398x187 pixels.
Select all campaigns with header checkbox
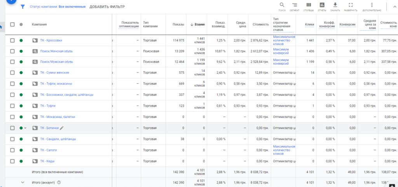point(12,24)
